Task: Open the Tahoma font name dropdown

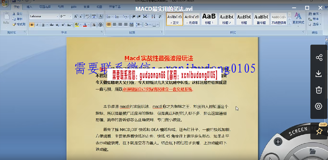Action: [57, 16]
